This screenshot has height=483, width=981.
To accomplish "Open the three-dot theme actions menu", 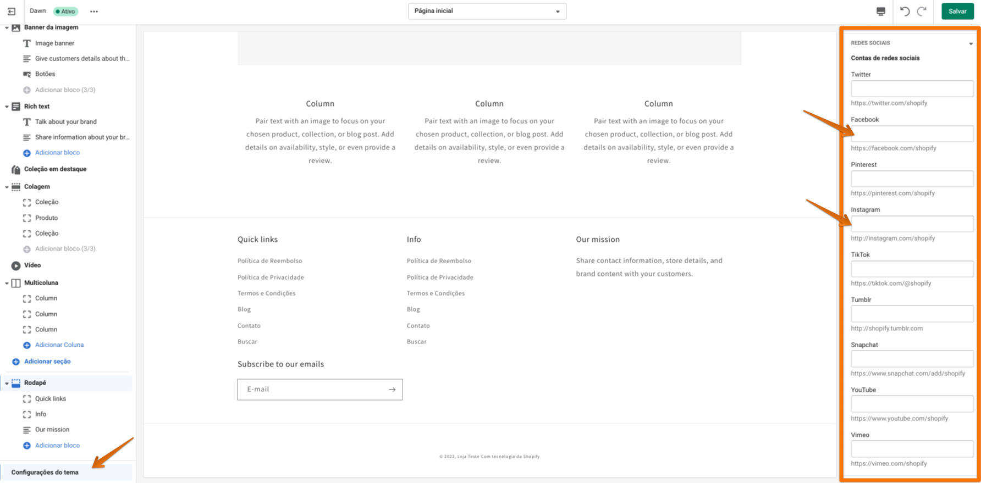I will coord(94,12).
